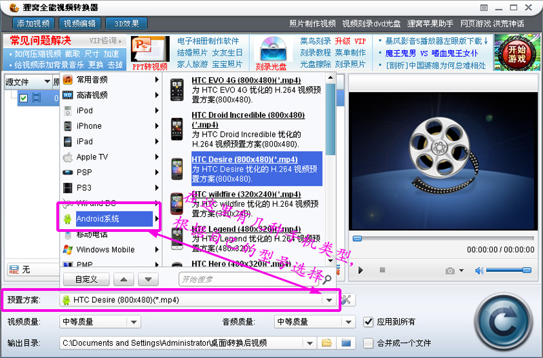The width and height of the screenshot is (543, 358).
Task: Toggle the source file checkbox
Action: click(24, 98)
